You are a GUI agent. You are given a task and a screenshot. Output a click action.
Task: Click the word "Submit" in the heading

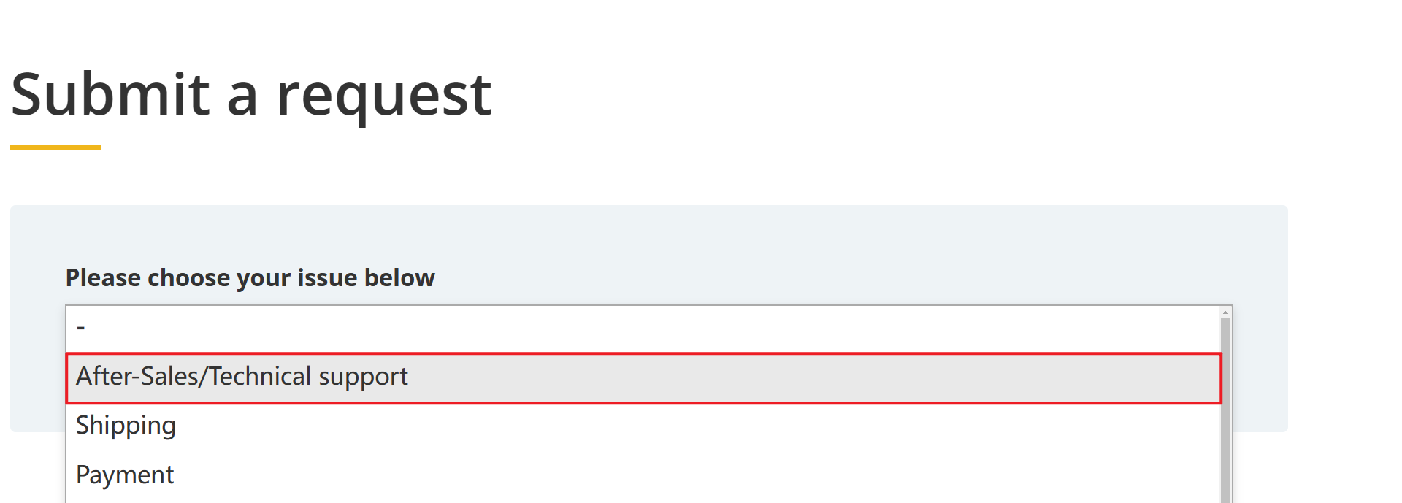[x=110, y=95]
